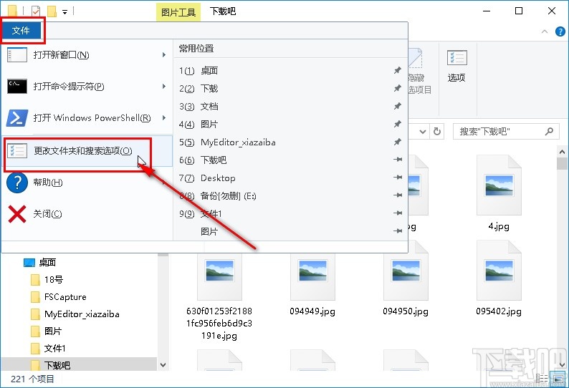Open MyEditor_xiazaiba from frequent places
The width and height of the screenshot is (569, 388).
pyautogui.click(x=290, y=142)
